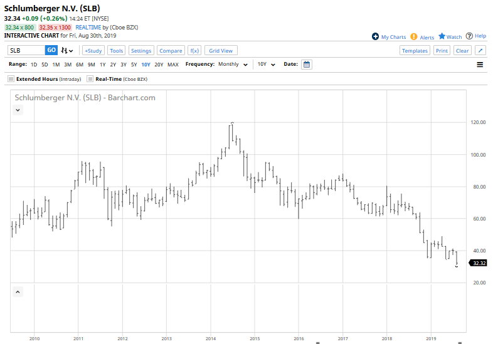Open chart Settings

tap(141, 50)
